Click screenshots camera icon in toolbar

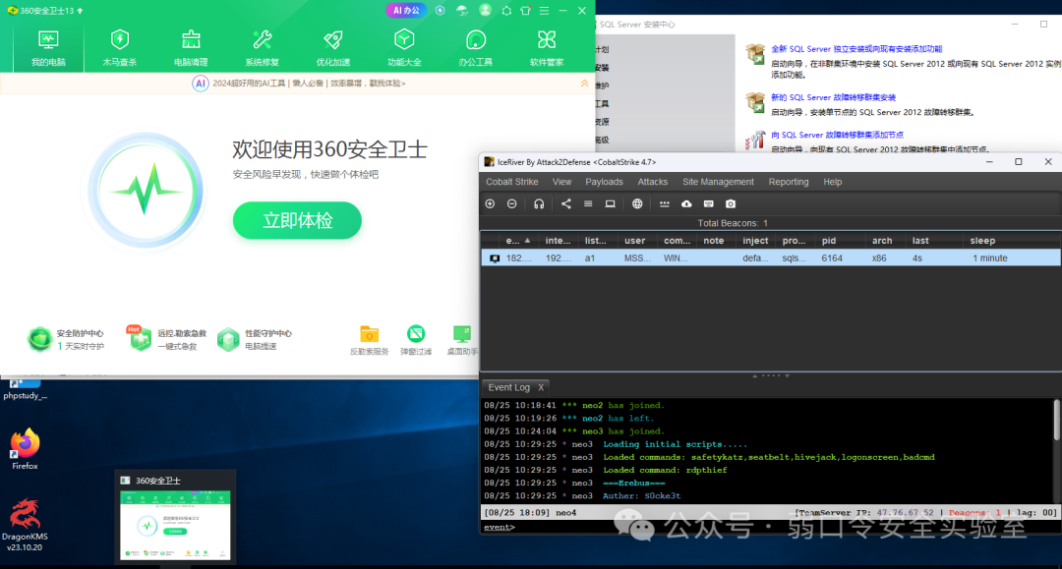click(730, 203)
